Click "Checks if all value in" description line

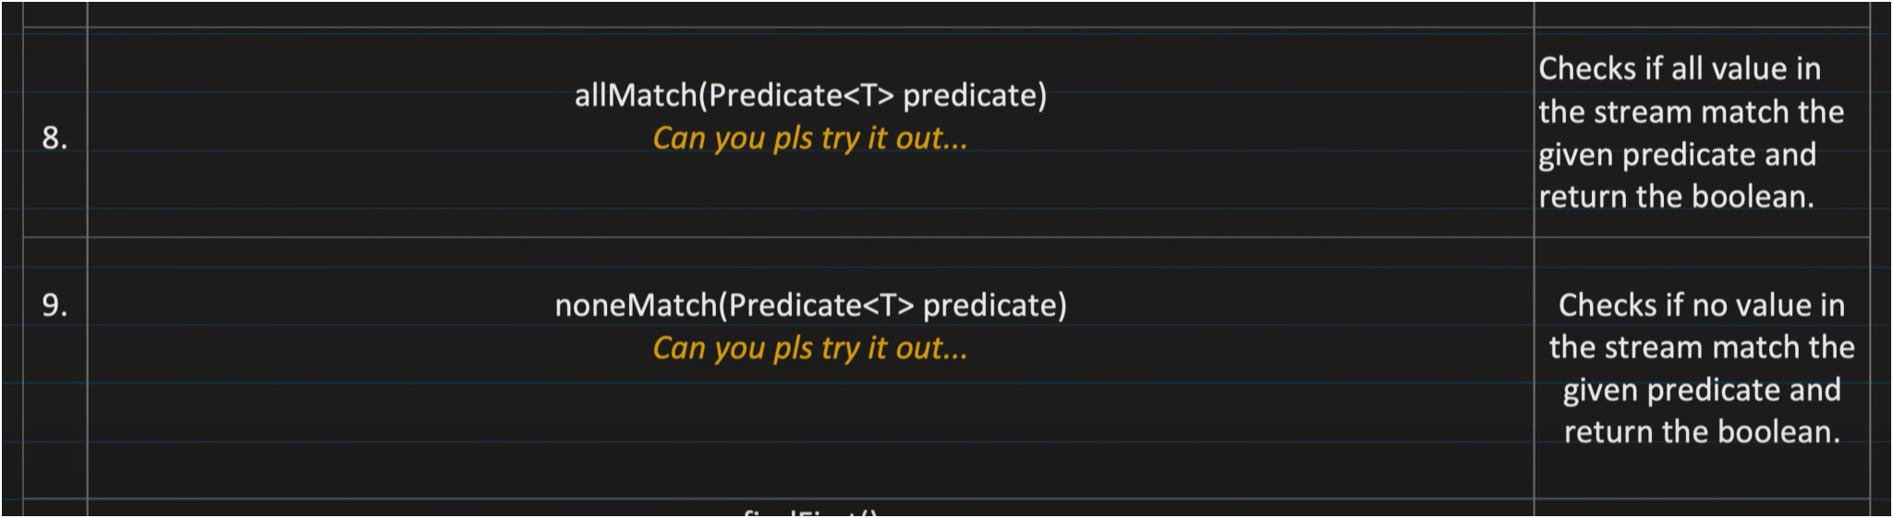1679,68
